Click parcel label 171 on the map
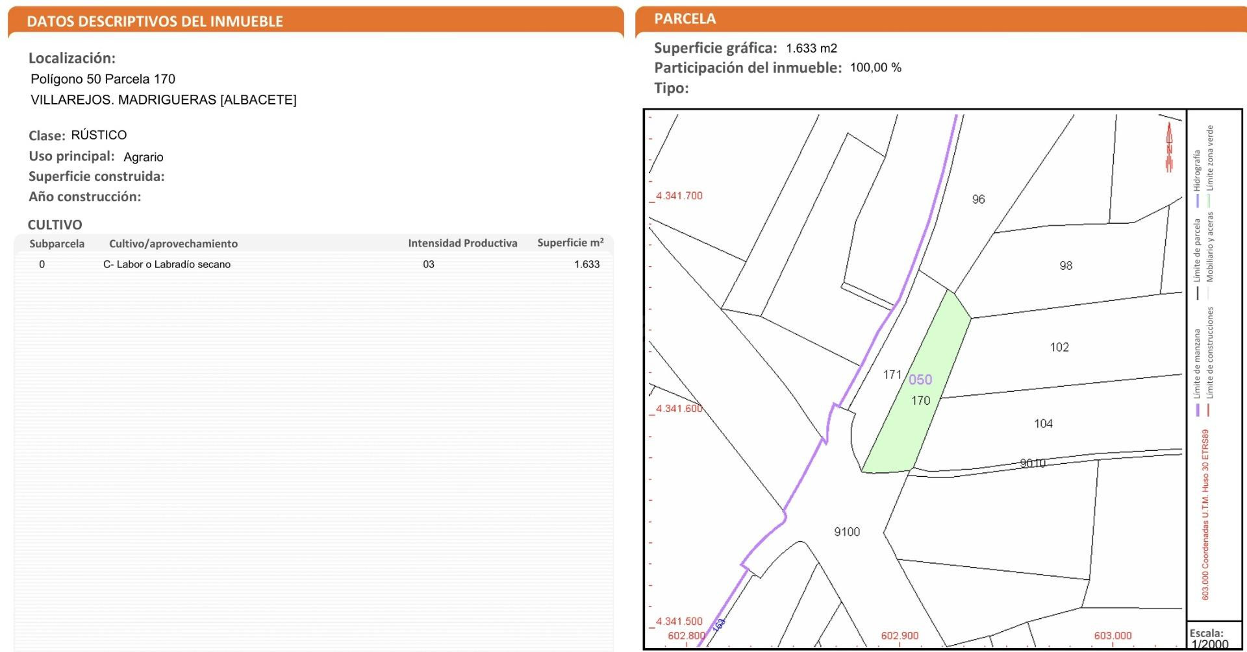Screen dimensions: 1247x652 pyautogui.click(x=892, y=374)
